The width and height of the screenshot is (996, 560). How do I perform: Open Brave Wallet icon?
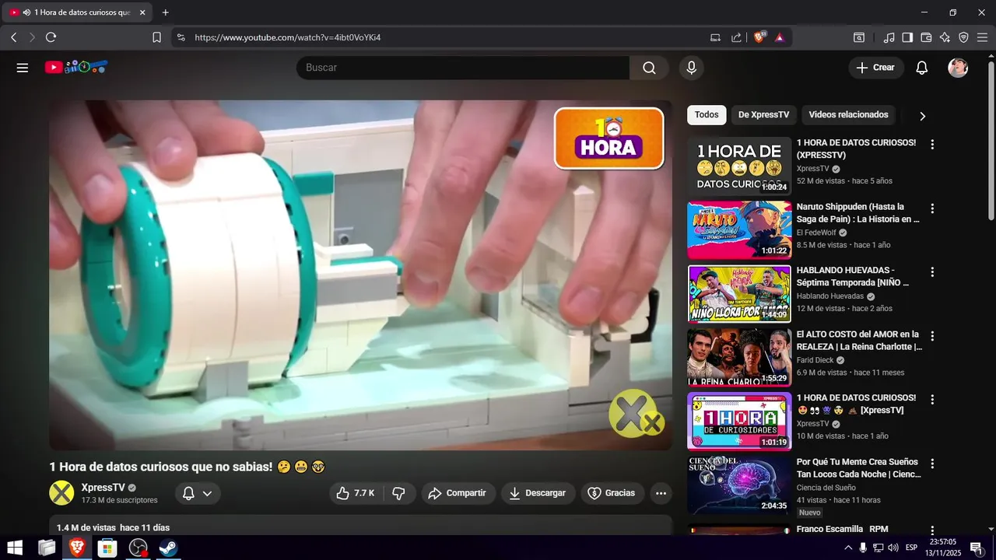click(x=926, y=37)
